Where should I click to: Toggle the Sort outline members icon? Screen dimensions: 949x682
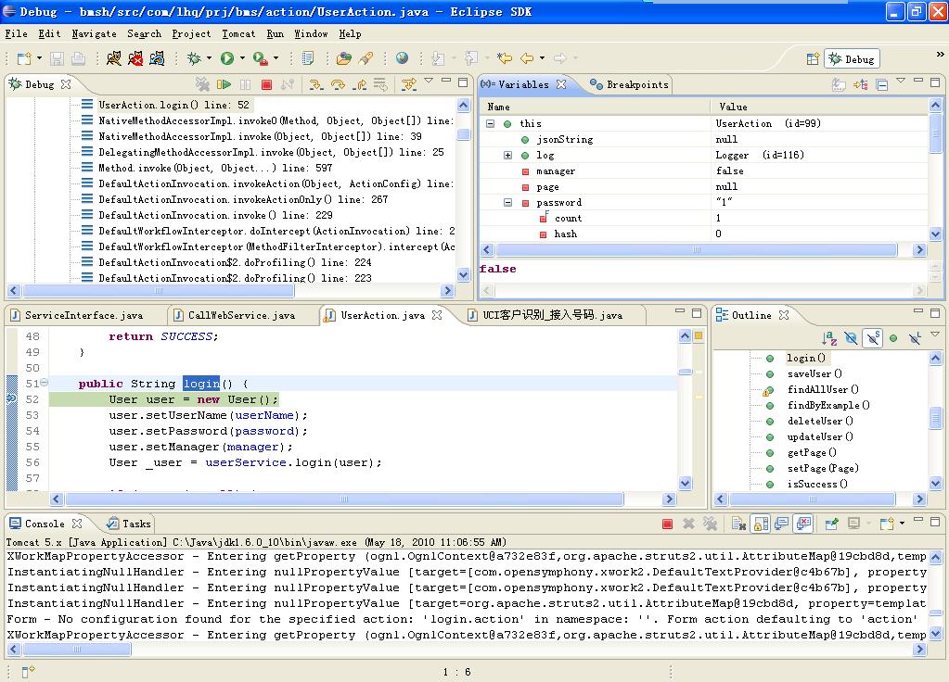[x=831, y=338]
